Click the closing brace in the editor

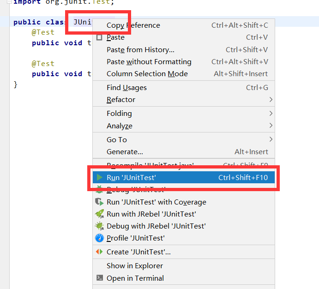pyautogui.click(x=15, y=84)
